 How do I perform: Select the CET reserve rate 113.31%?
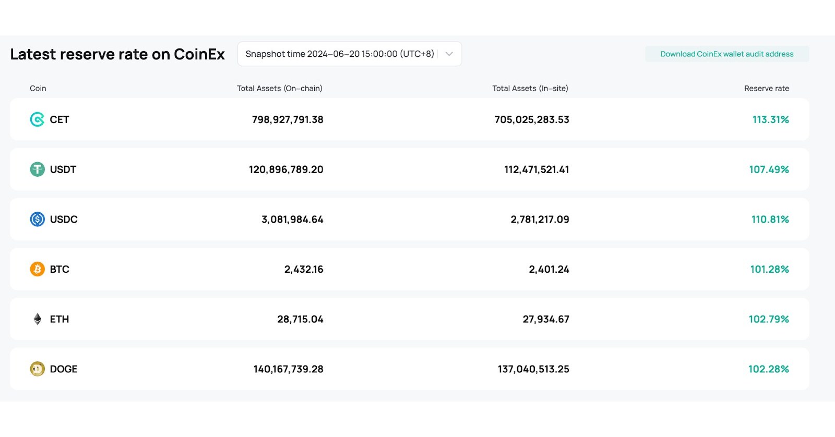pos(770,120)
